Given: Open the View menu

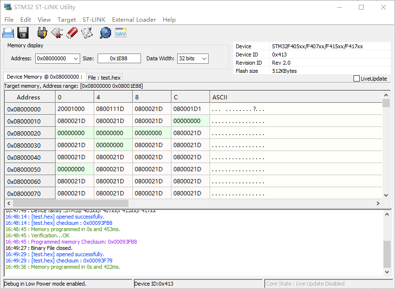Looking at the screenshot, I should click(x=44, y=20).
